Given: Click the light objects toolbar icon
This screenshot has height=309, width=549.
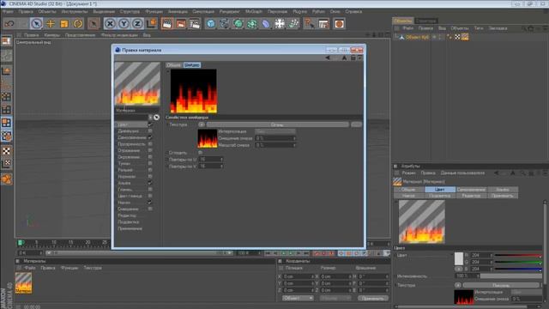Looking at the screenshot, I should pos(293,23).
